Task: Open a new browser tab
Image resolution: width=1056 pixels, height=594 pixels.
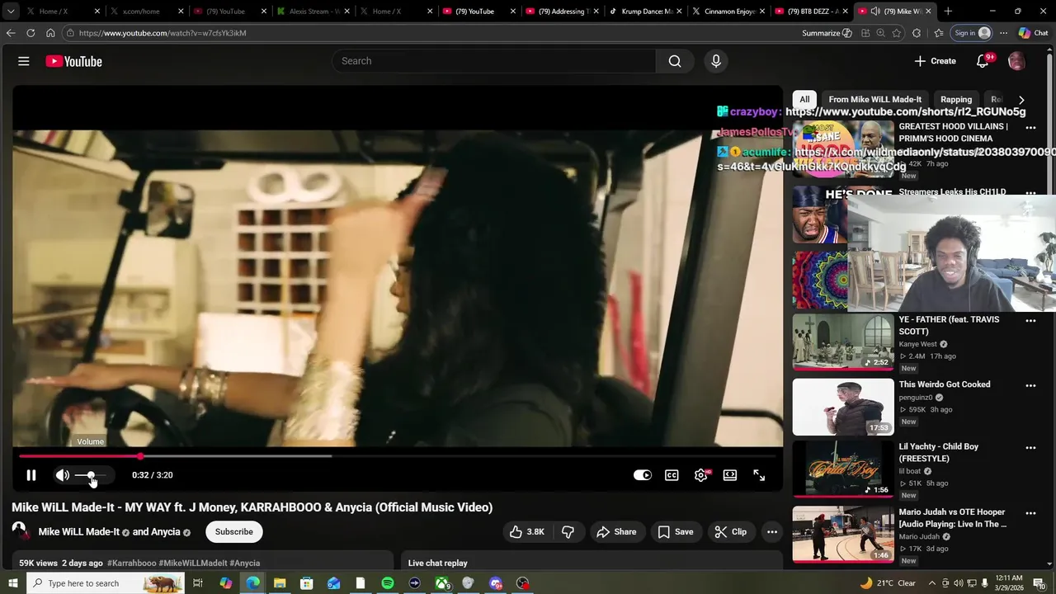Action: (948, 12)
